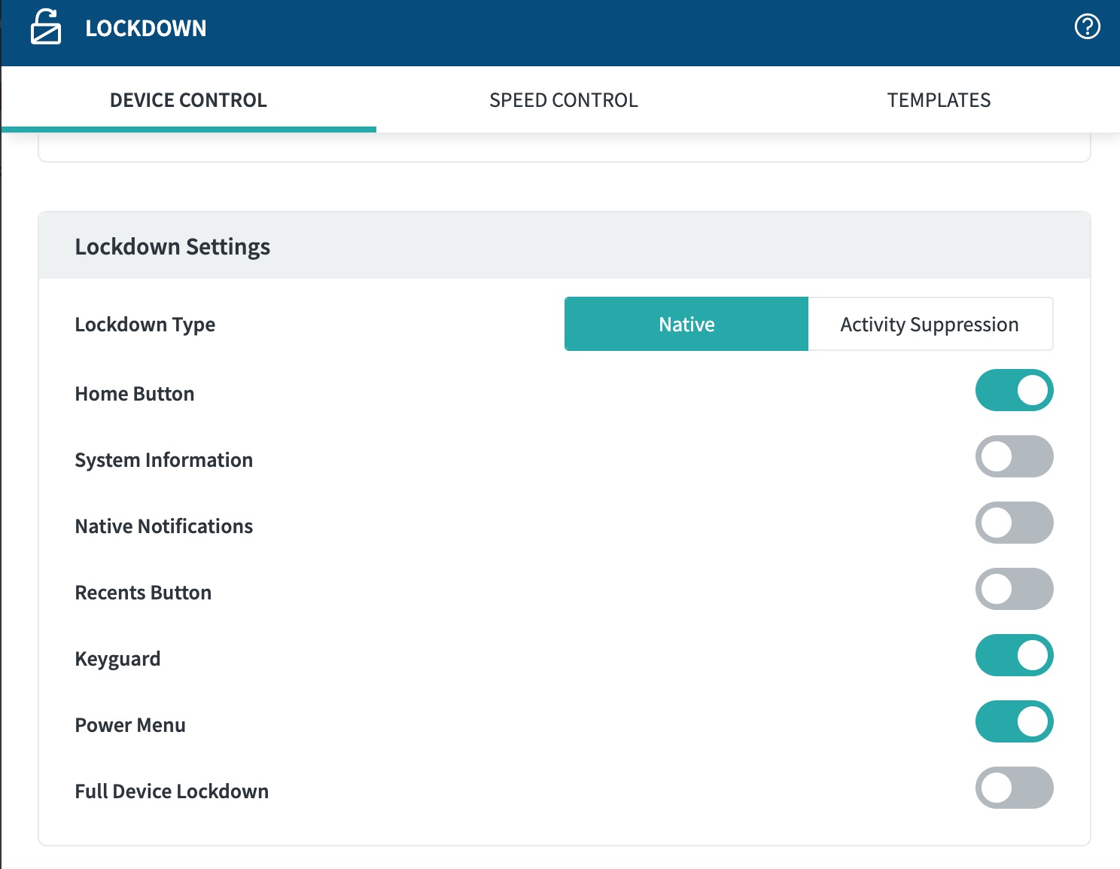Click the Native Notifications label text
1120x869 pixels.
point(163,526)
